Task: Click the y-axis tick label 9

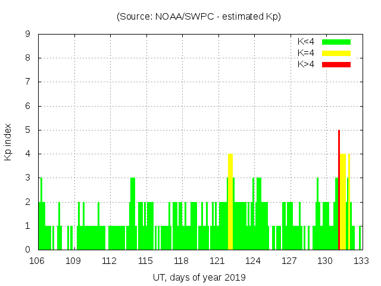Action: click(28, 35)
